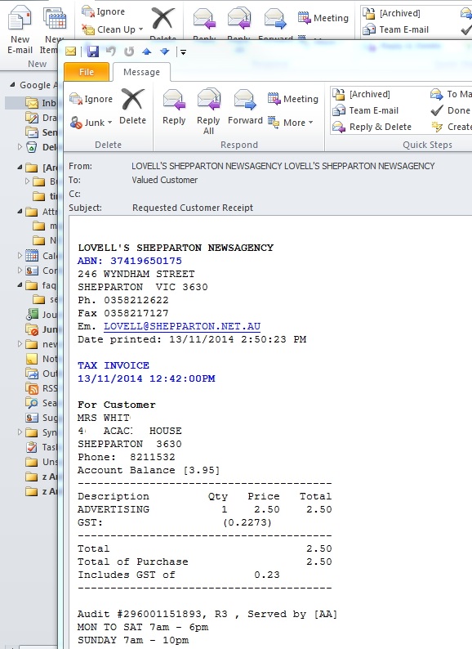
Task: Click the Forward button
Action: (x=245, y=106)
